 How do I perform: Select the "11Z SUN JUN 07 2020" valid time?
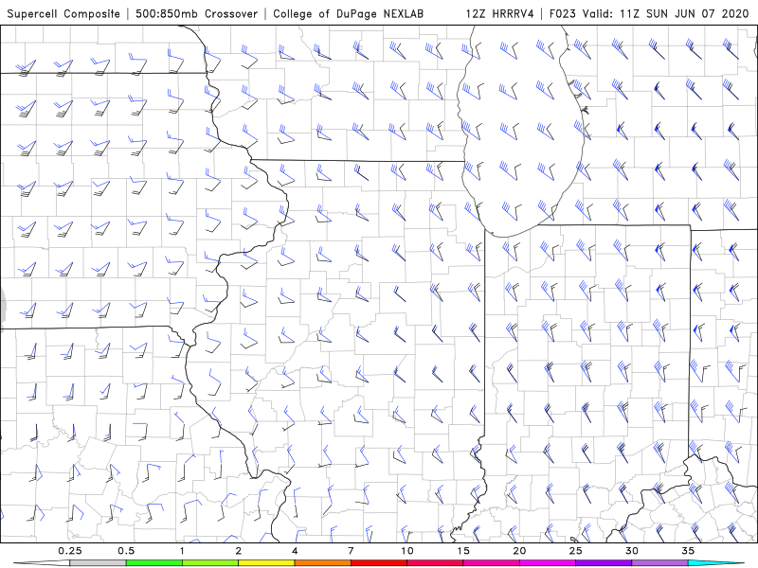pos(684,13)
